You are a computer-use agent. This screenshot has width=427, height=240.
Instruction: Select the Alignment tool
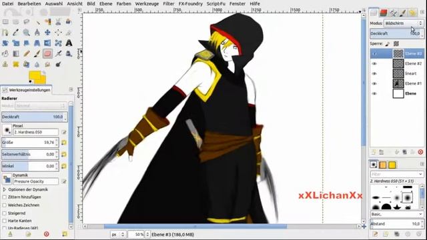[x=58, y=33]
